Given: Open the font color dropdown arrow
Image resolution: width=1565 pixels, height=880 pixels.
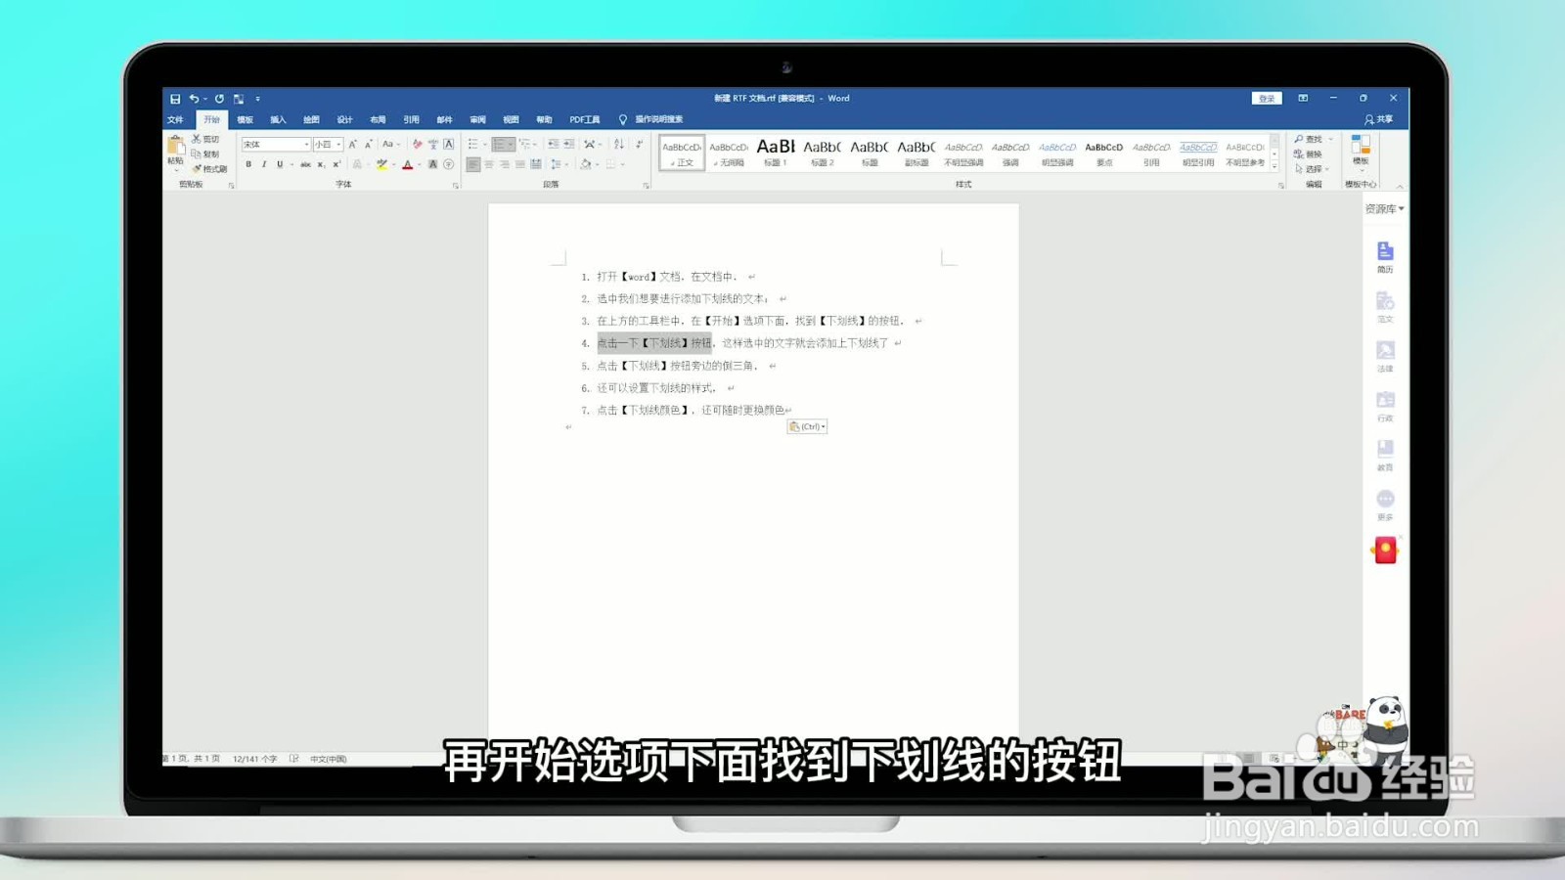Looking at the screenshot, I should (420, 164).
